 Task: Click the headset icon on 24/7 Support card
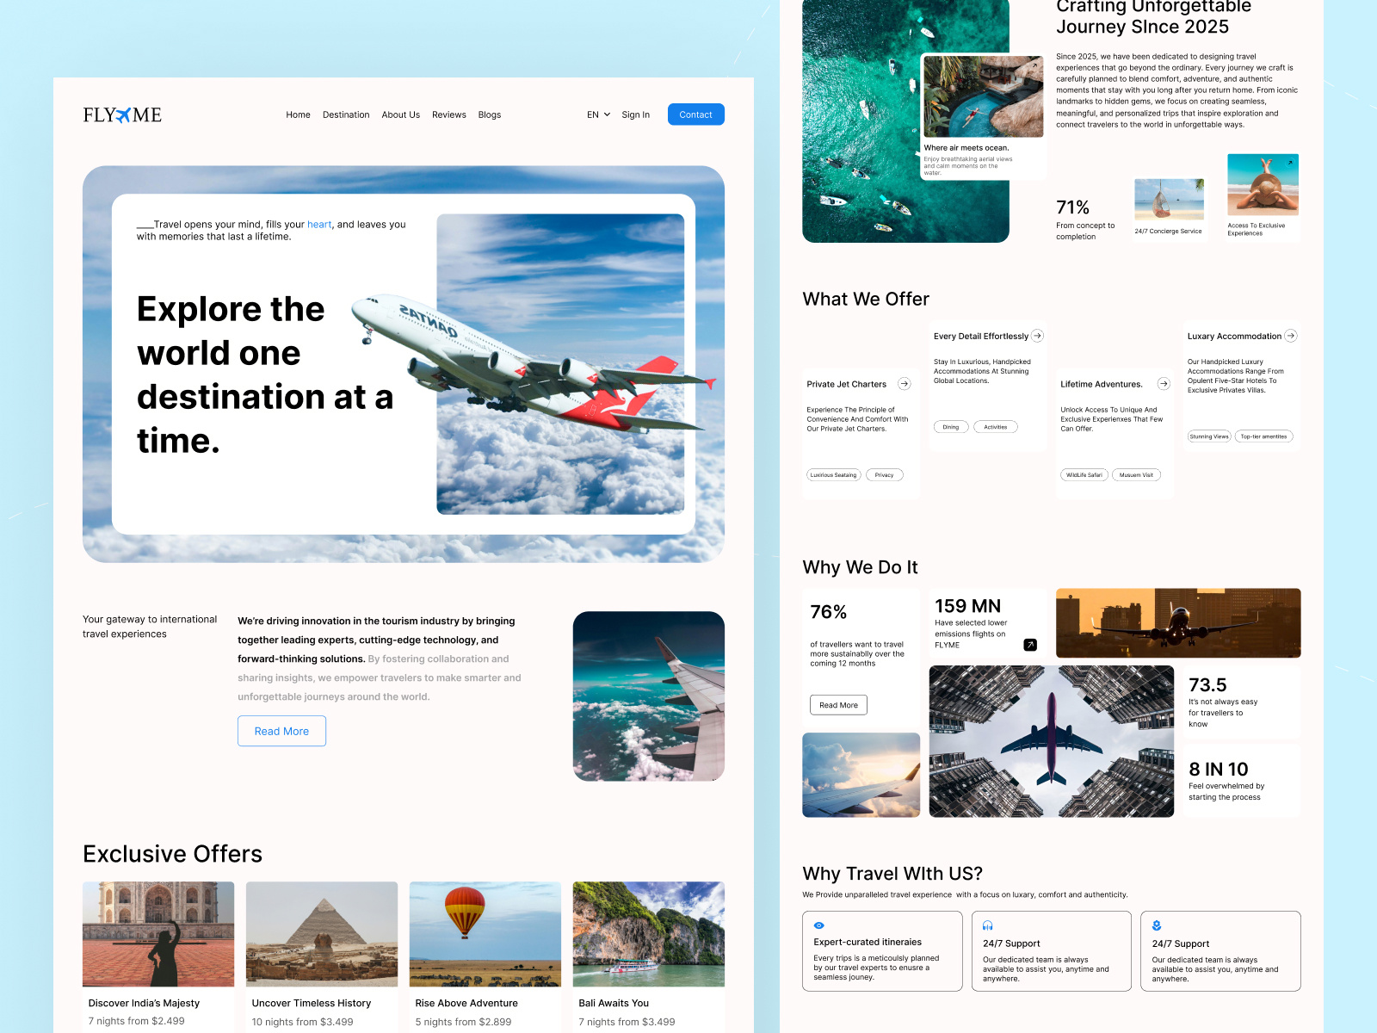[x=987, y=925]
